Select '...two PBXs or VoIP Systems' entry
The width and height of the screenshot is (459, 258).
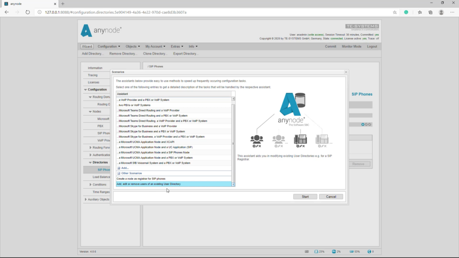tap(173, 105)
